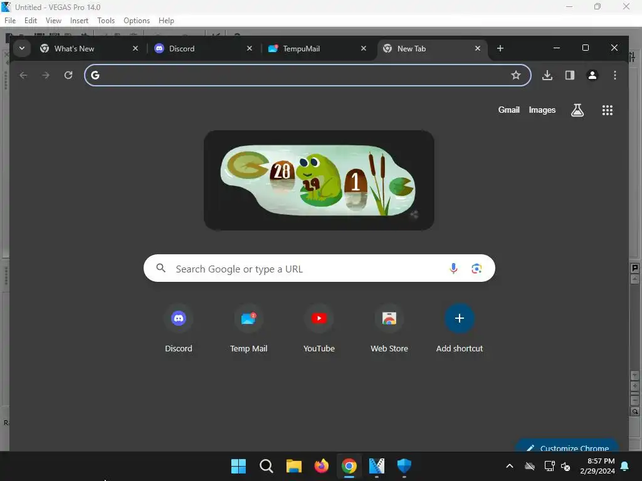The height and width of the screenshot is (481, 642).
Task: Open the Images link
Action: [542, 110]
